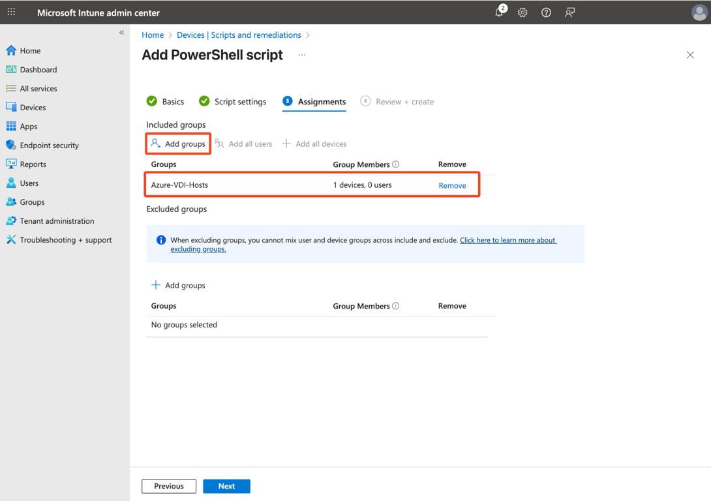
Task: Open Devices in the left navigation
Action: (x=33, y=108)
